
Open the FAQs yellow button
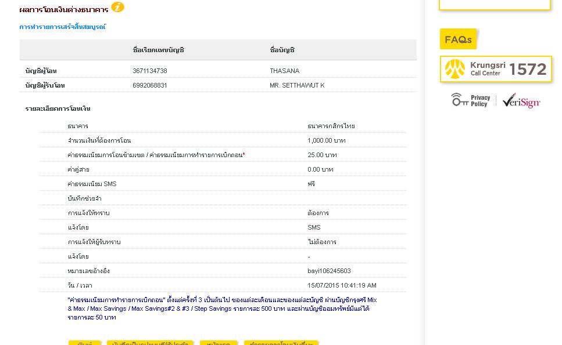coord(458,39)
